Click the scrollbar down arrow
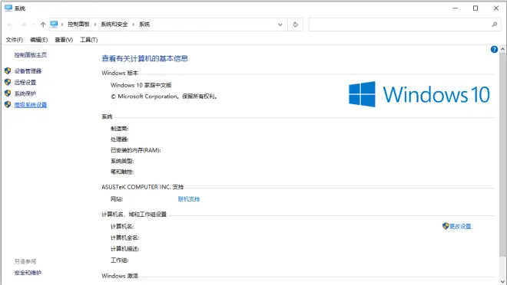Image resolution: width=507 pixels, height=285 pixels. (x=503, y=281)
